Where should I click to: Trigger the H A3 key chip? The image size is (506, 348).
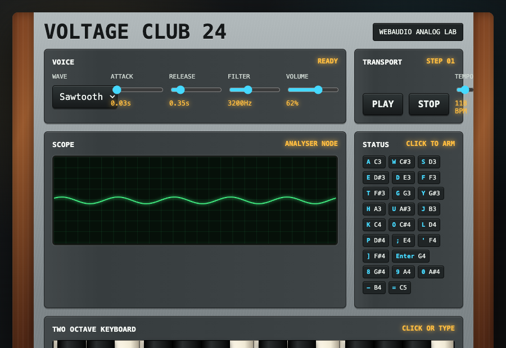coord(374,209)
